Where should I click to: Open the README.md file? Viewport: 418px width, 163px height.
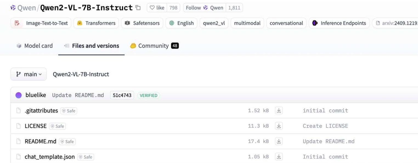40,141
